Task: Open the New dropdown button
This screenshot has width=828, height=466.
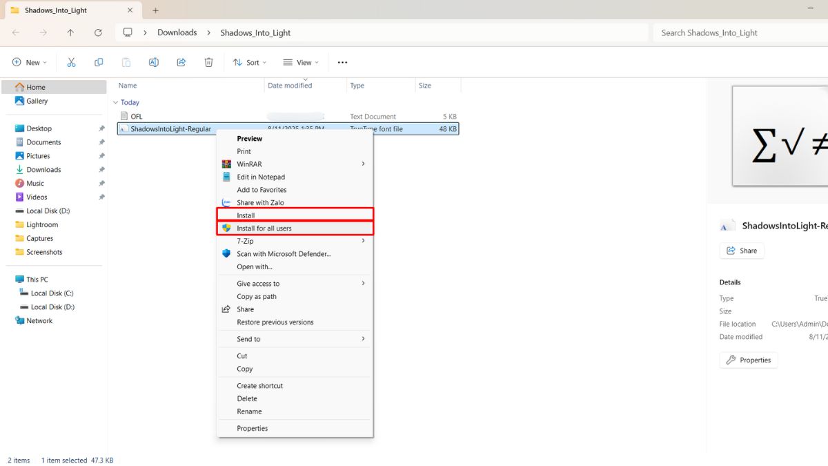Action: click(x=30, y=62)
